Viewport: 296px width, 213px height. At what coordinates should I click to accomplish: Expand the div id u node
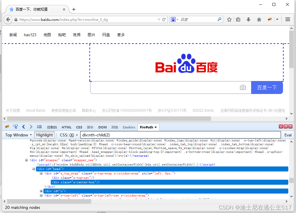41,191
